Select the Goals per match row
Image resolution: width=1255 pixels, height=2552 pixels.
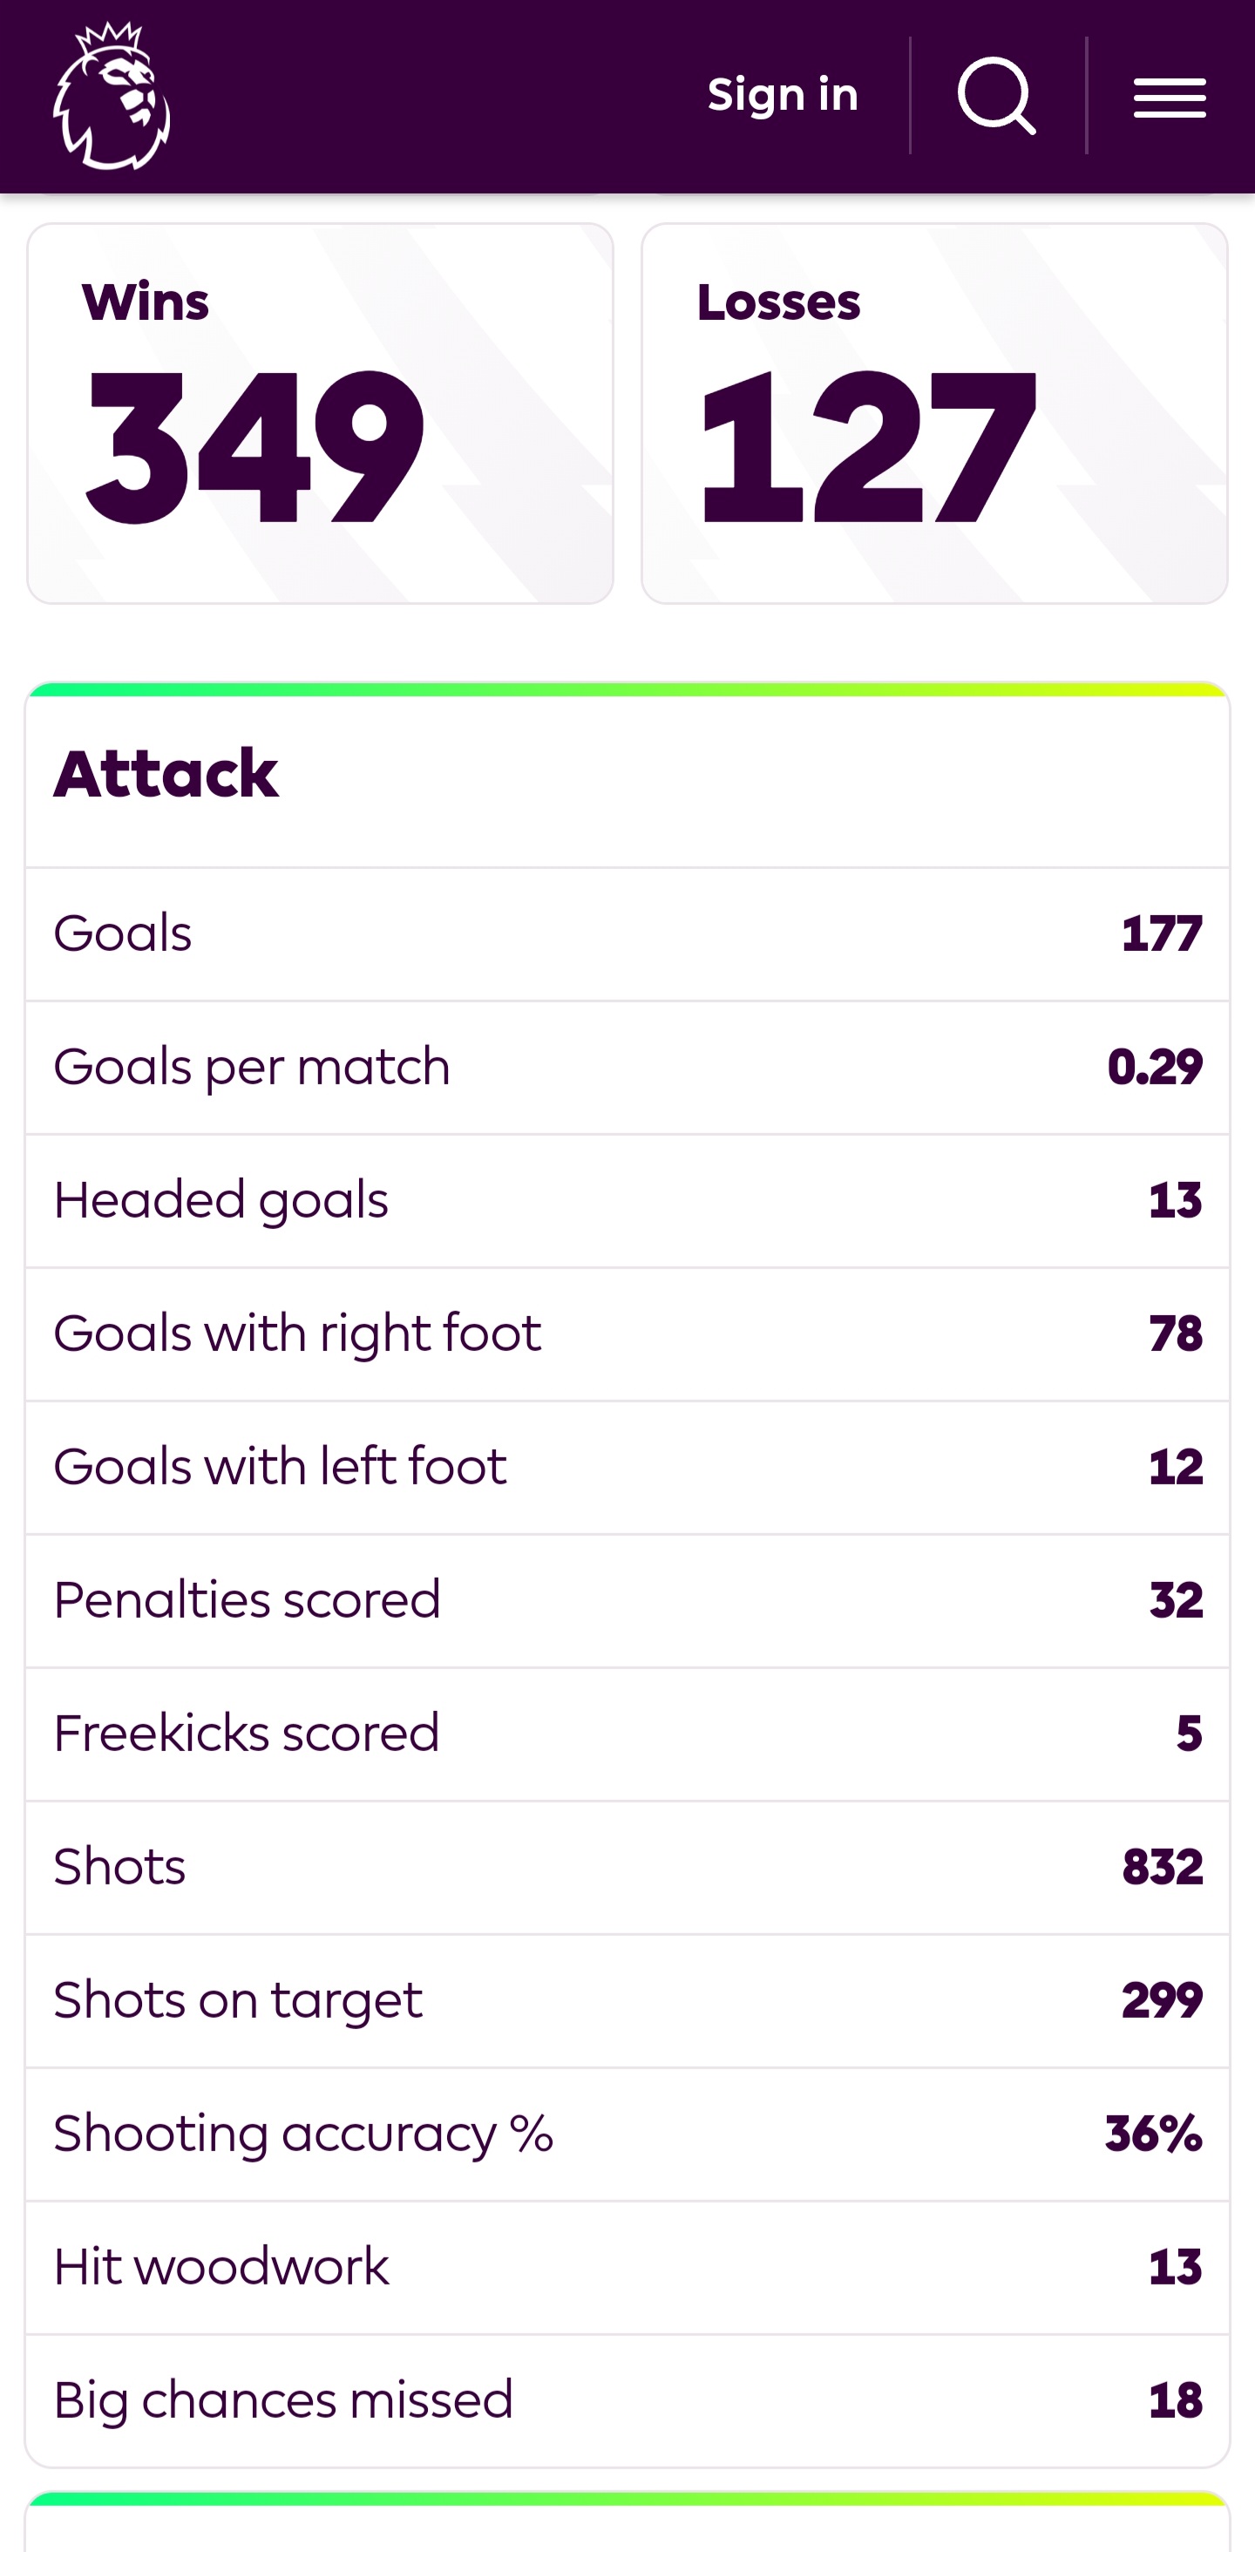click(x=627, y=1068)
